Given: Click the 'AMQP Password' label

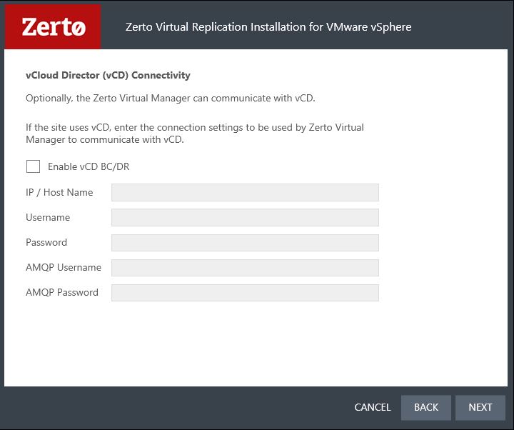Looking at the screenshot, I should point(62,292).
